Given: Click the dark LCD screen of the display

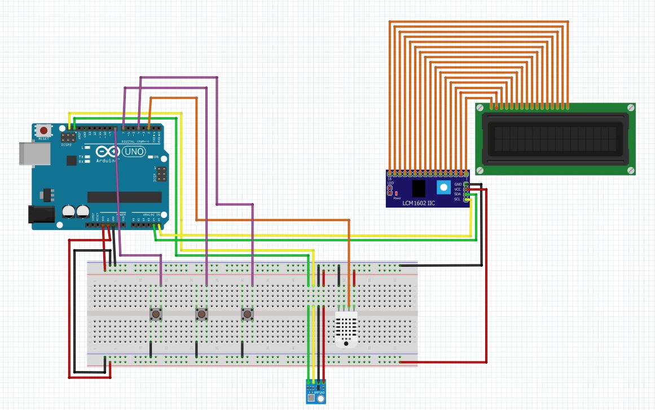Looking at the screenshot, I should pos(555,139).
